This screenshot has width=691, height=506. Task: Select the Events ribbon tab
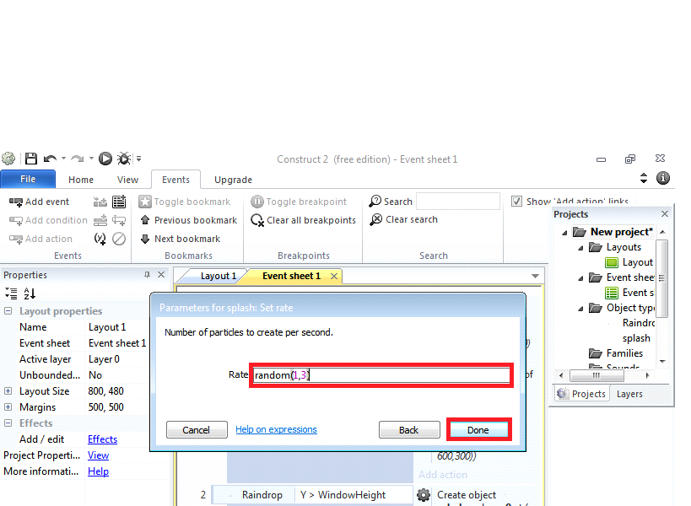[x=175, y=180]
